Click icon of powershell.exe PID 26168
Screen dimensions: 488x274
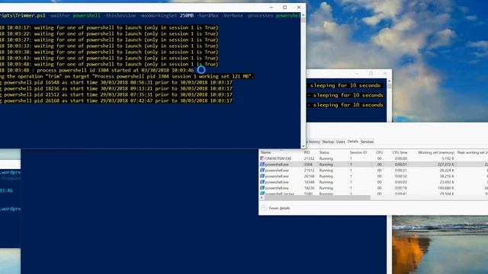[262, 176]
